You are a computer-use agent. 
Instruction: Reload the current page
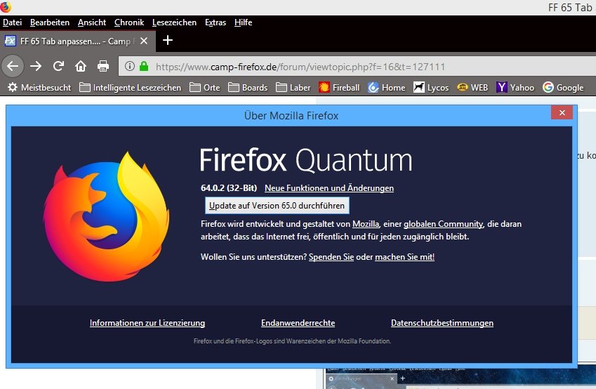pyautogui.click(x=58, y=67)
